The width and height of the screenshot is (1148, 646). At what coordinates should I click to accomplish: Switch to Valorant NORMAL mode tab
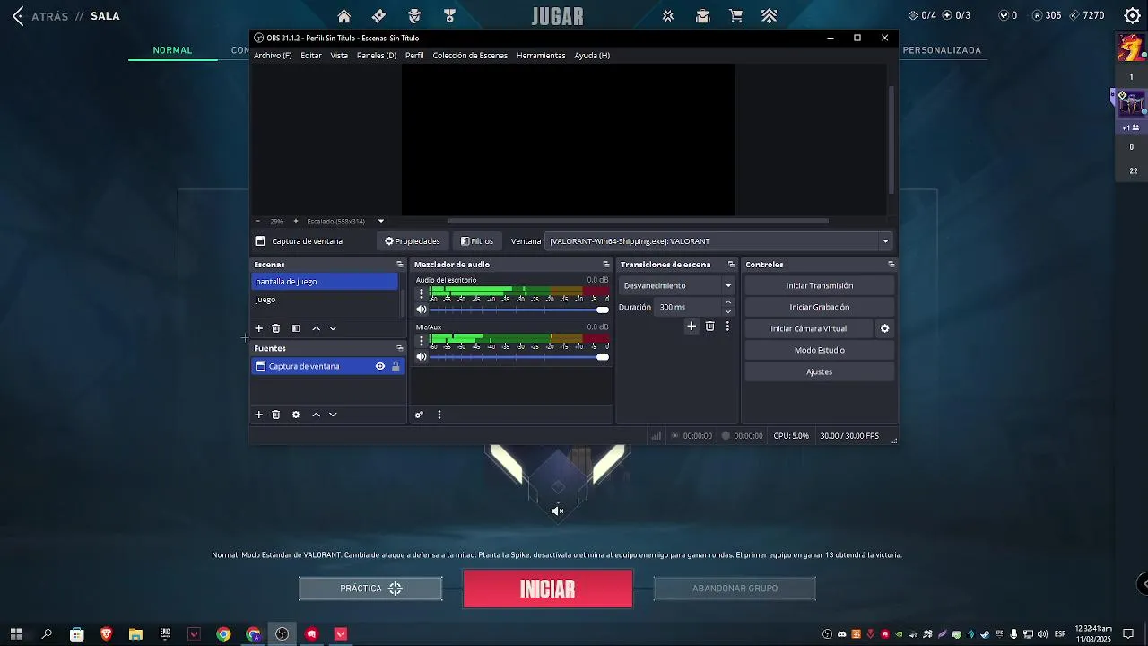click(x=172, y=50)
